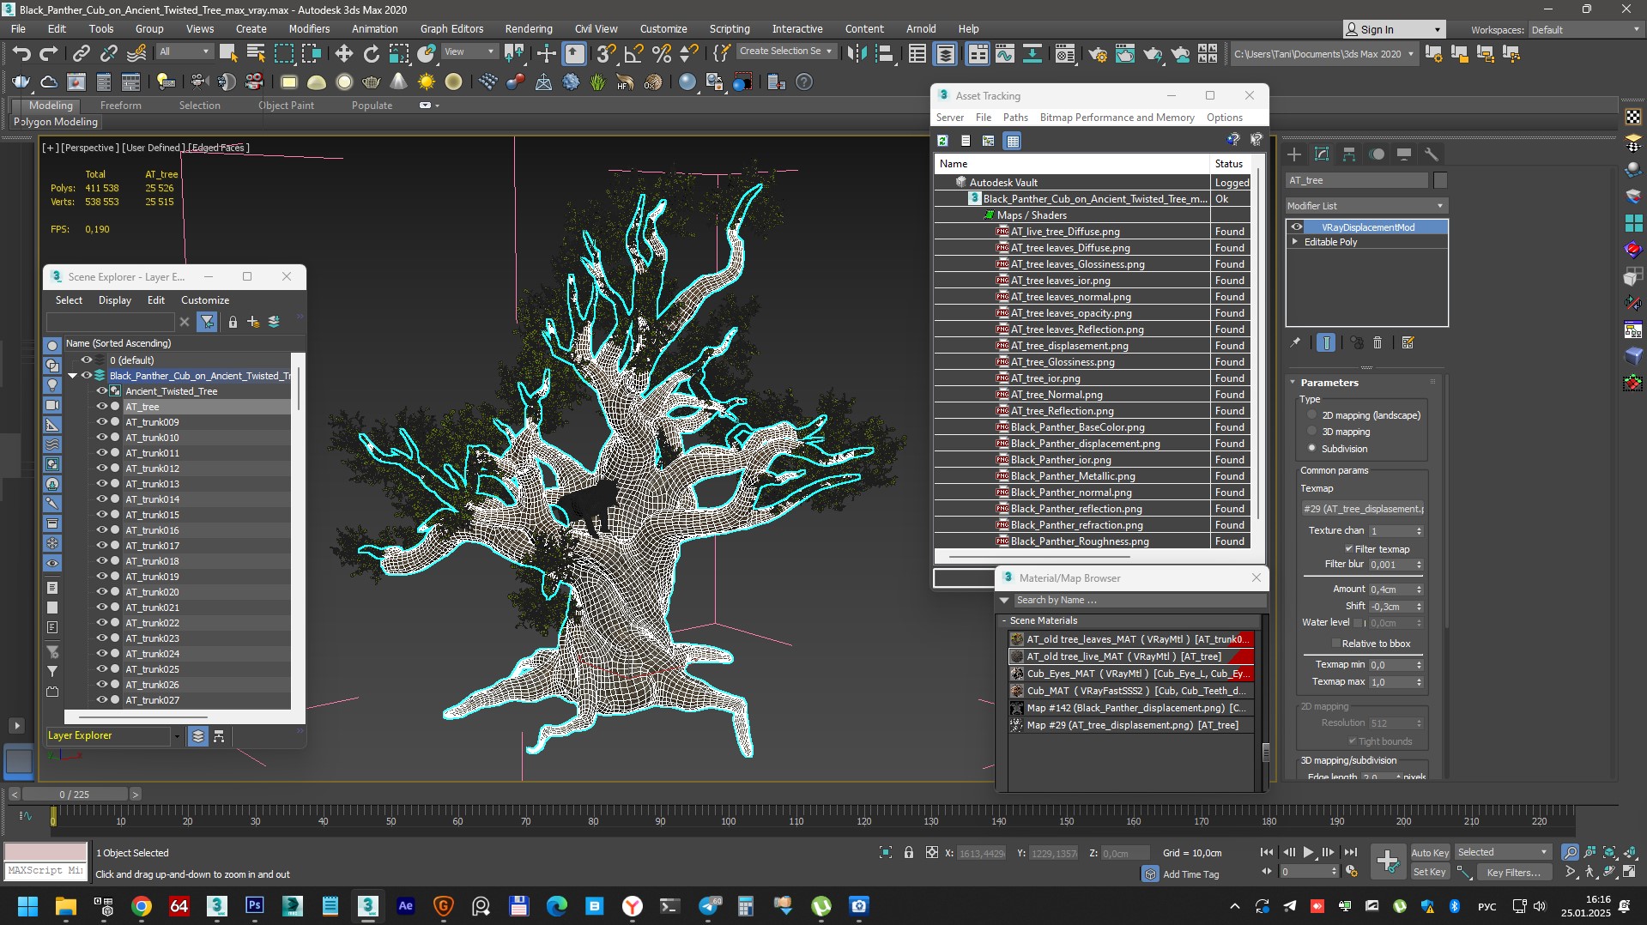Toggle the Angle Snap icon
The width and height of the screenshot is (1647, 925).
point(633,54)
